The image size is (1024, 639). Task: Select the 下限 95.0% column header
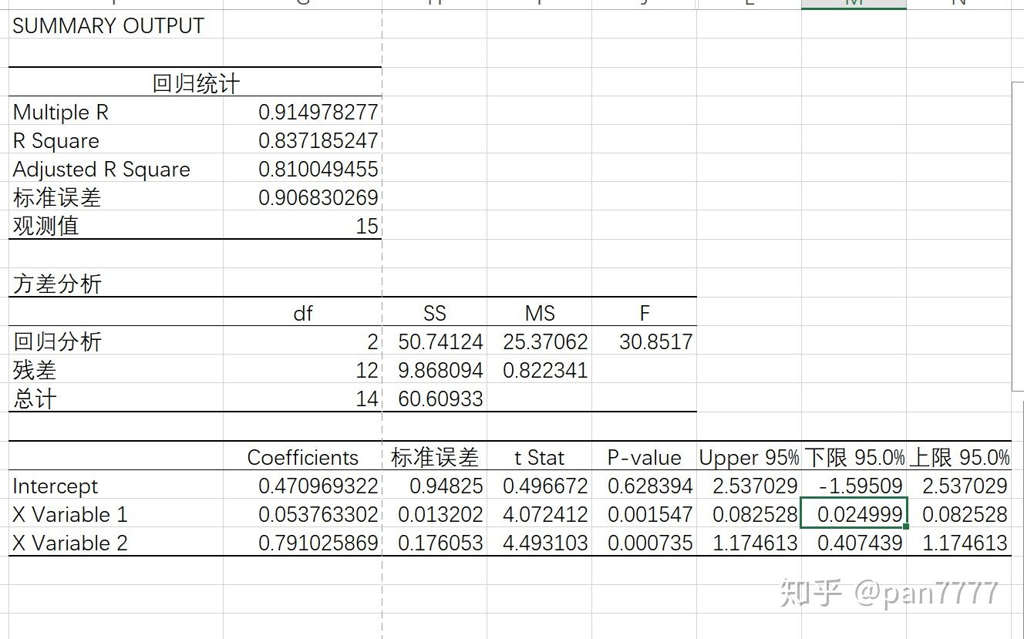click(x=854, y=458)
